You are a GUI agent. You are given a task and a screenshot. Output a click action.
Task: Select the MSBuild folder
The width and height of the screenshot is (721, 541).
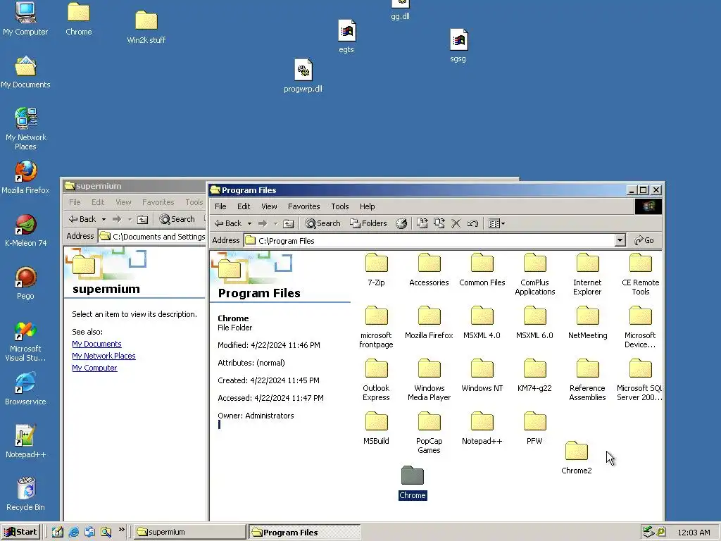376,429
